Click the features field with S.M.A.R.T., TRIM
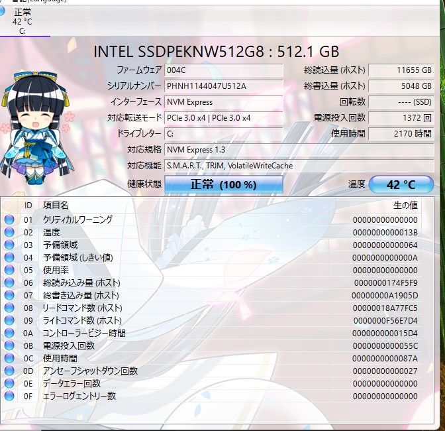The height and width of the screenshot is (431, 445). tap(299, 166)
